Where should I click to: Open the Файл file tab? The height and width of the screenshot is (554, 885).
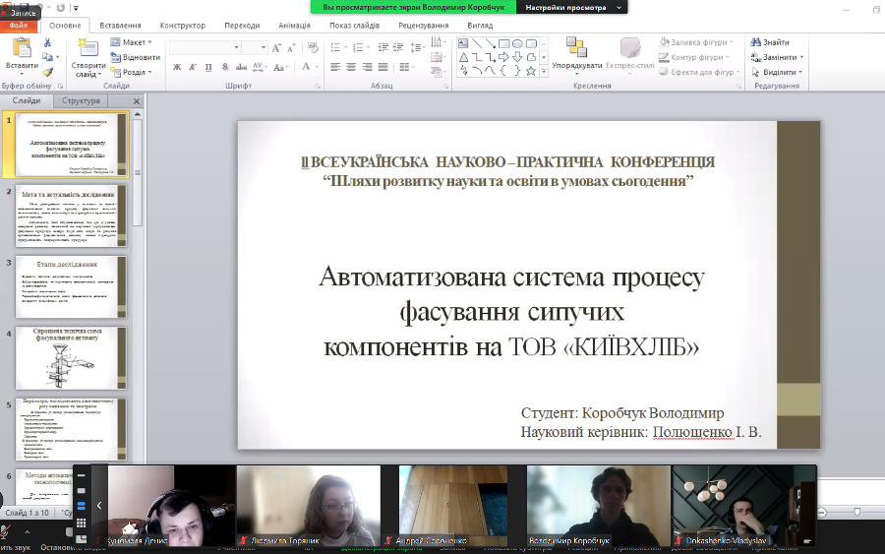(19, 26)
